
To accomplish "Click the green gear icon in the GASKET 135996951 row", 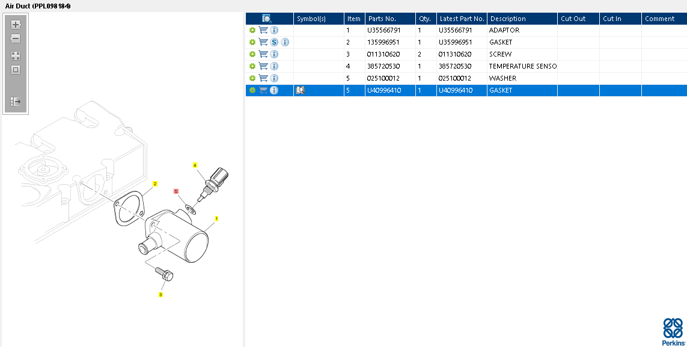I will [252, 42].
